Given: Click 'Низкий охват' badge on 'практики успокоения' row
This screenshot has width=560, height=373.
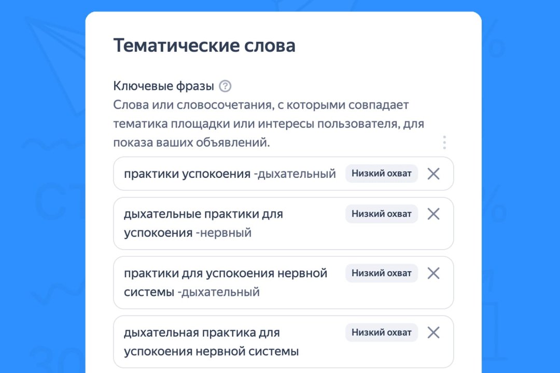Looking at the screenshot, I should click(x=381, y=174).
